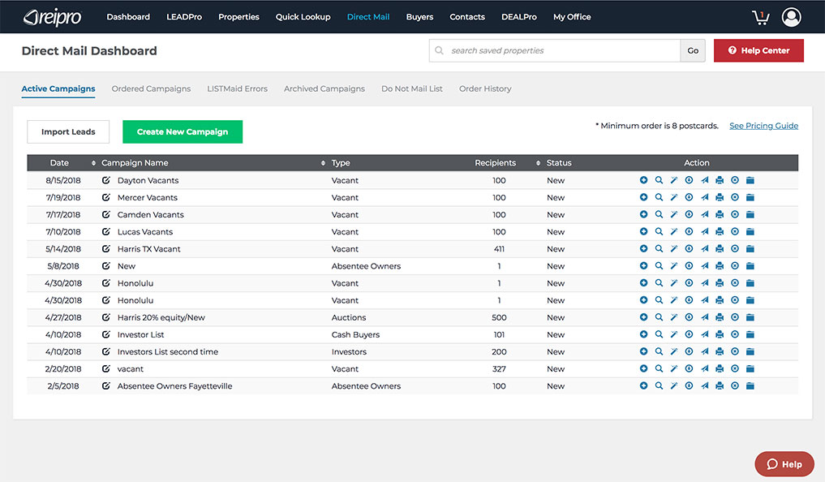Open the See Pricing Guide link
The height and width of the screenshot is (482, 825).
(x=763, y=126)
